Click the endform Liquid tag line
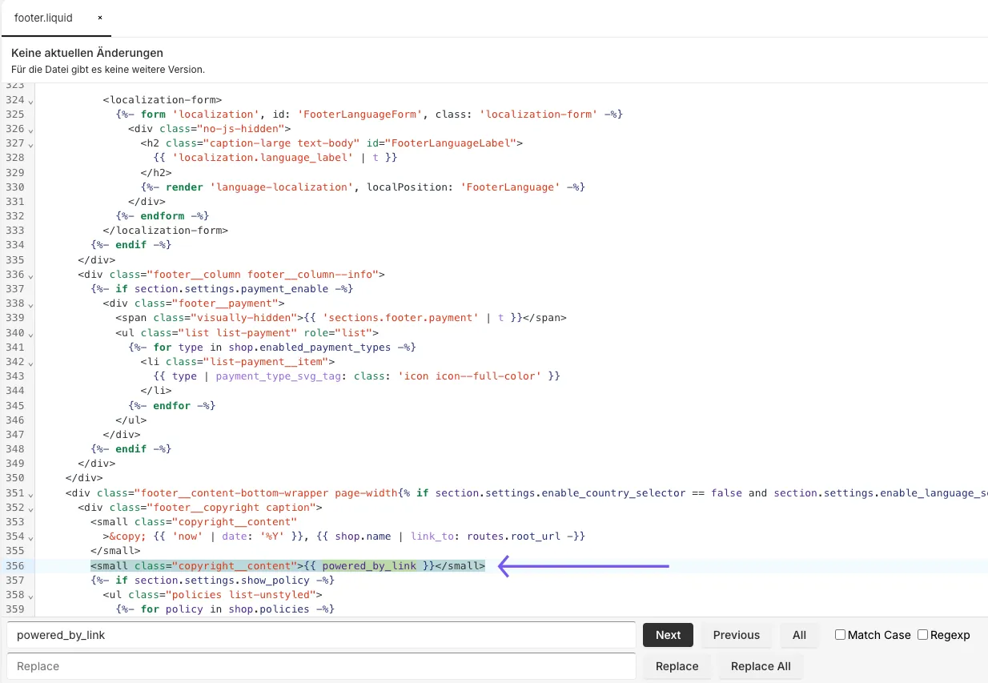Screen dimensions: 988x683 tap(163, 215)
